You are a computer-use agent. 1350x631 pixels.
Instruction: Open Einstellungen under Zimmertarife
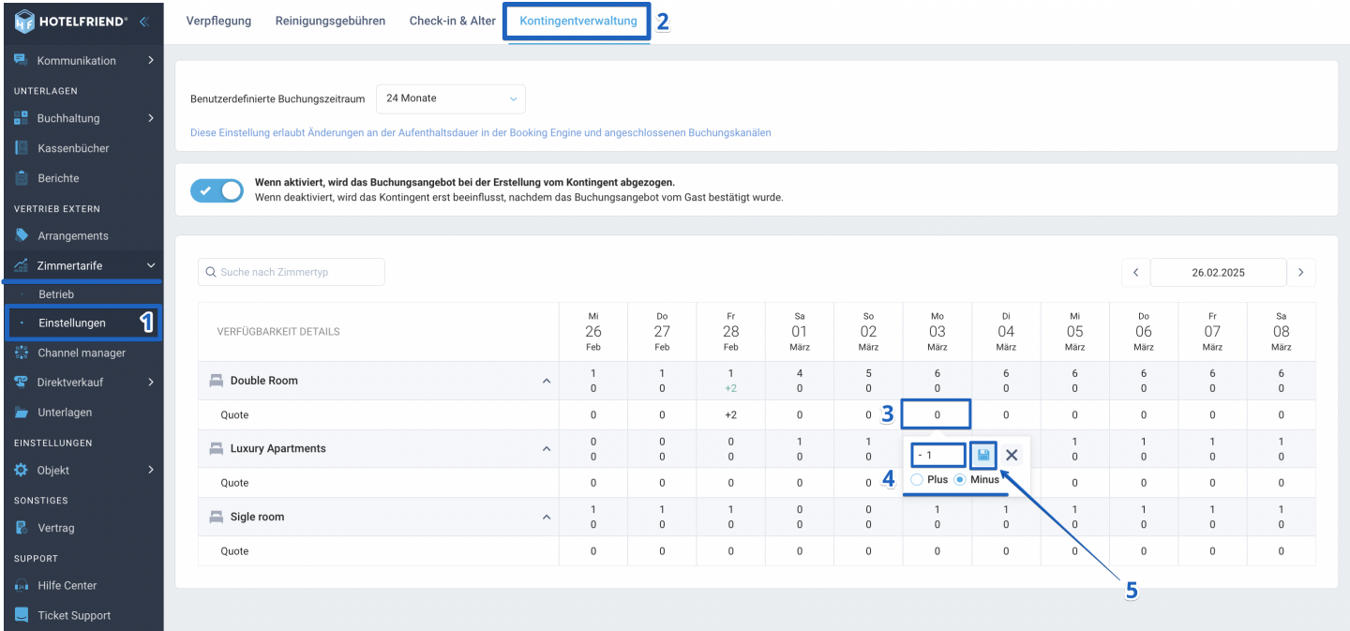point(72,323)
